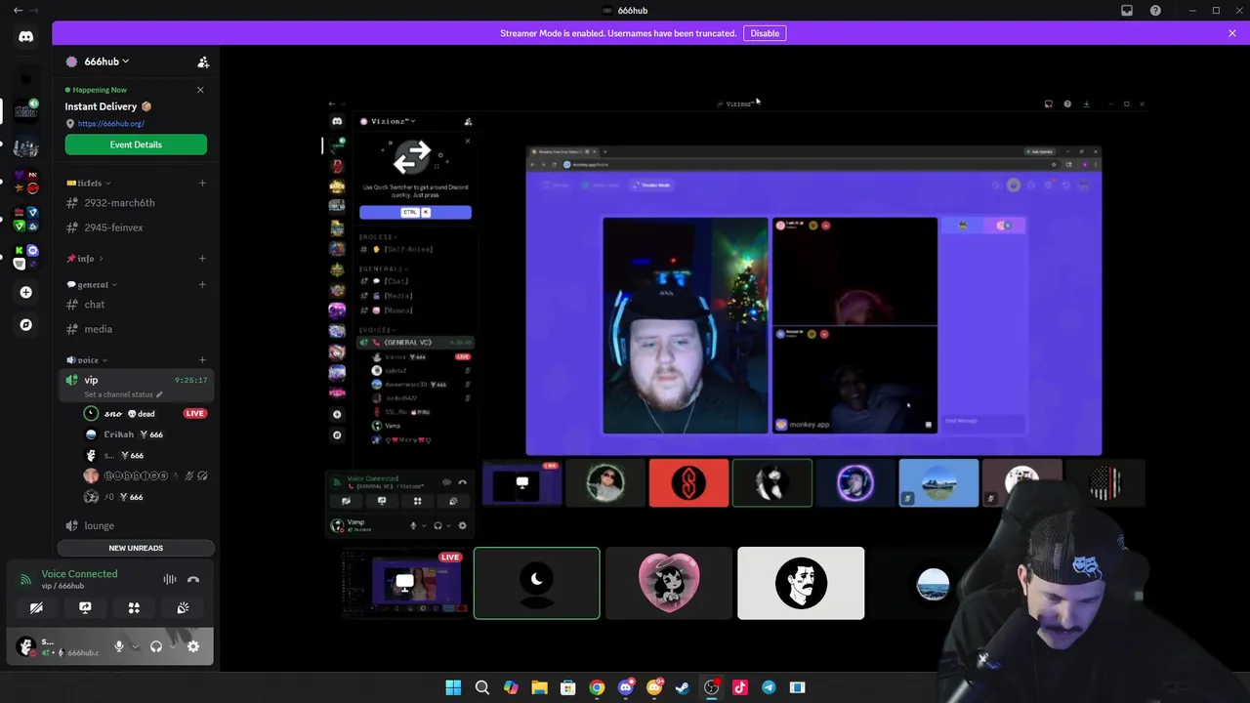
Task: Create channel in voice category plus icon
Action: (202, 360)
